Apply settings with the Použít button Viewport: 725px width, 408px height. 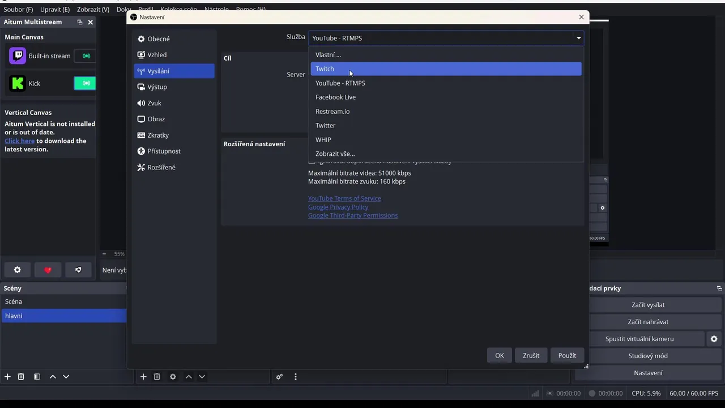tap(567, 355)
